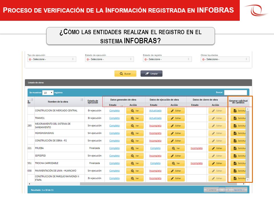The width and height of the screenshot is (274, 205).
Task: Open the Obras liquidadas dropdown
Action: [x=225, y=59]
